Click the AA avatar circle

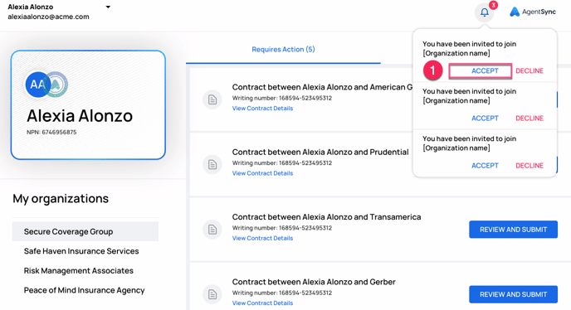coord(37,85)
